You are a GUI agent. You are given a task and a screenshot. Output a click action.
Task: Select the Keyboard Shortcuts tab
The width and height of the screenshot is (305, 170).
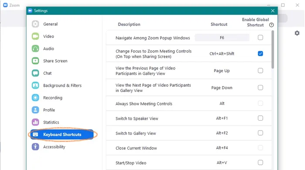62,134
